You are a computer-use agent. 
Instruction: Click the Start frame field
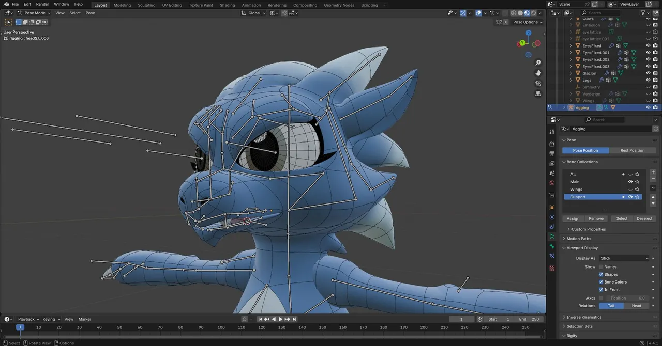click(x=499, y=319)
